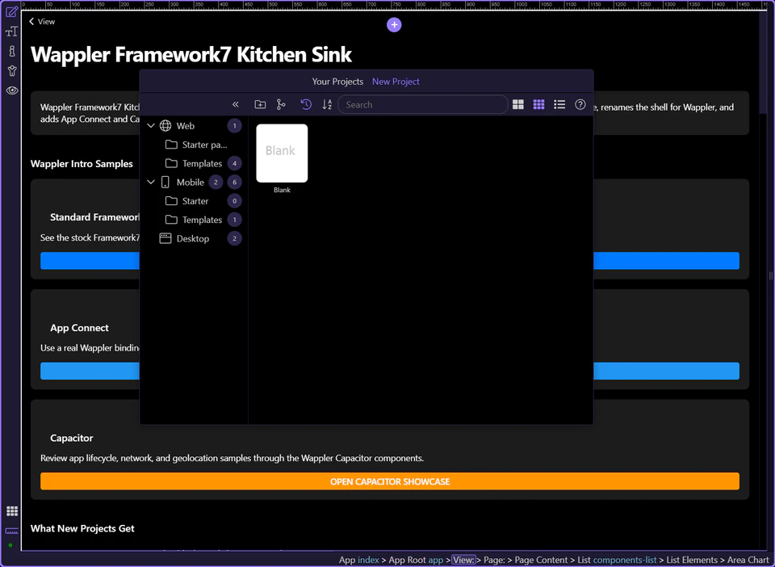
Task: Select Page: in the breadcrumb
Action: pos(495,560)
